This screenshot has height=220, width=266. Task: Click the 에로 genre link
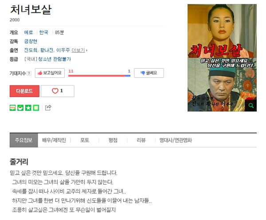[28, 32]
